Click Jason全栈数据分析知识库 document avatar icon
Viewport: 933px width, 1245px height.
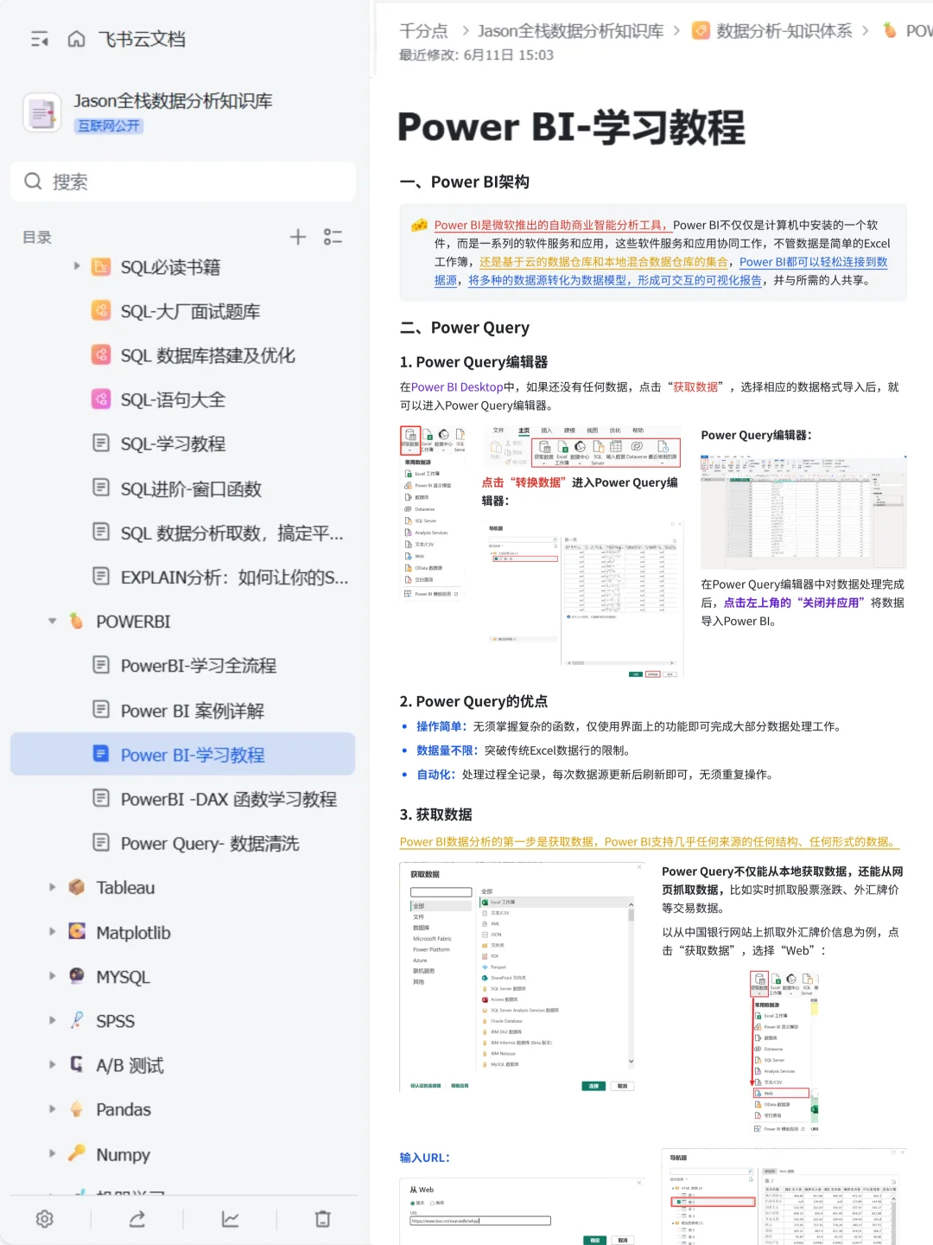point(43,112)
